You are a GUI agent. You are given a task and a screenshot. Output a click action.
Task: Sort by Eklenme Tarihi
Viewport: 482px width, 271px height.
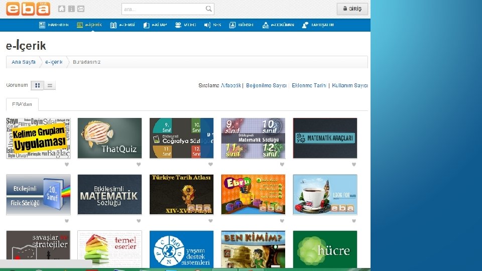coord(309,85)
